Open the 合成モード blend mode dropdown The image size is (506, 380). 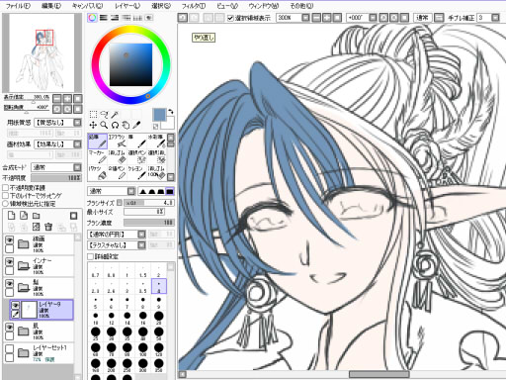(x=77, y=167)
